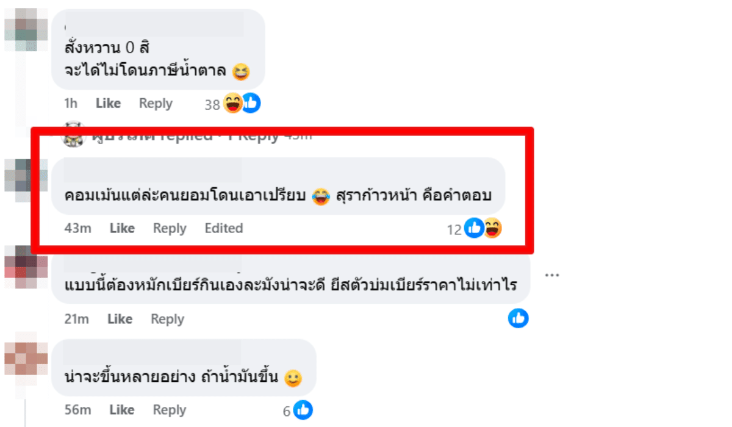The width and height of the screenshot is (732, 427).
Task: Click the thumbs-up reaction icon on the first comment
Action: 250,104
